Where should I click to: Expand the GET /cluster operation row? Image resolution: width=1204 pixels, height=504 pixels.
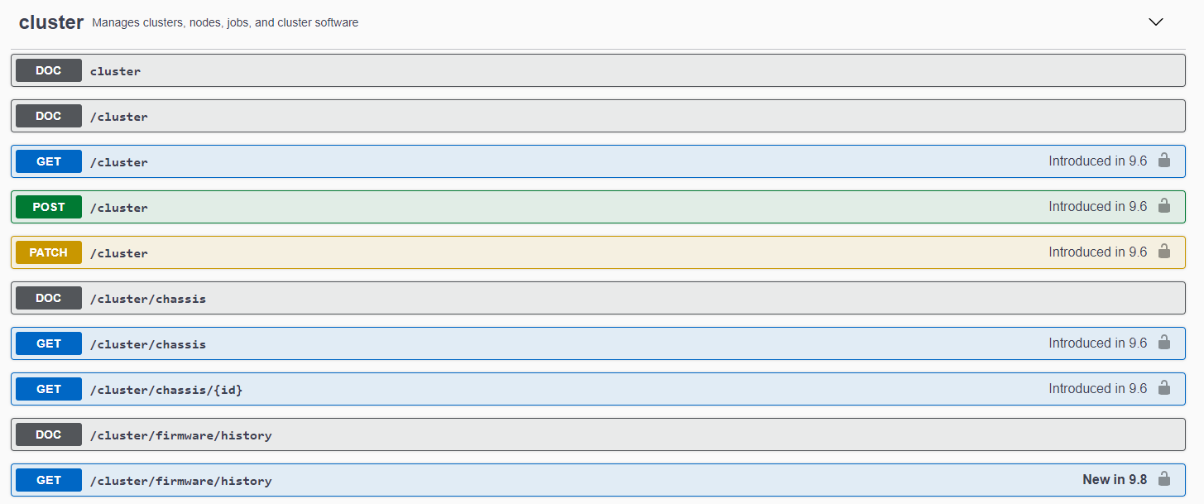[x=598, y=161]
